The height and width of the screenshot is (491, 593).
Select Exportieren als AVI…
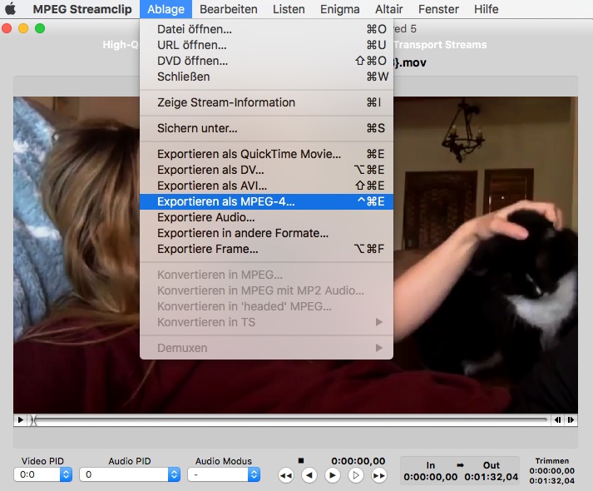pyautogui.click(x=266, y=186)
